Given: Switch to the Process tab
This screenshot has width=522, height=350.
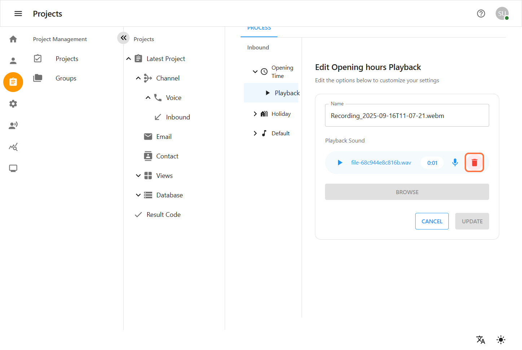Looking at the screenshot, I should (x=259, y=29).
